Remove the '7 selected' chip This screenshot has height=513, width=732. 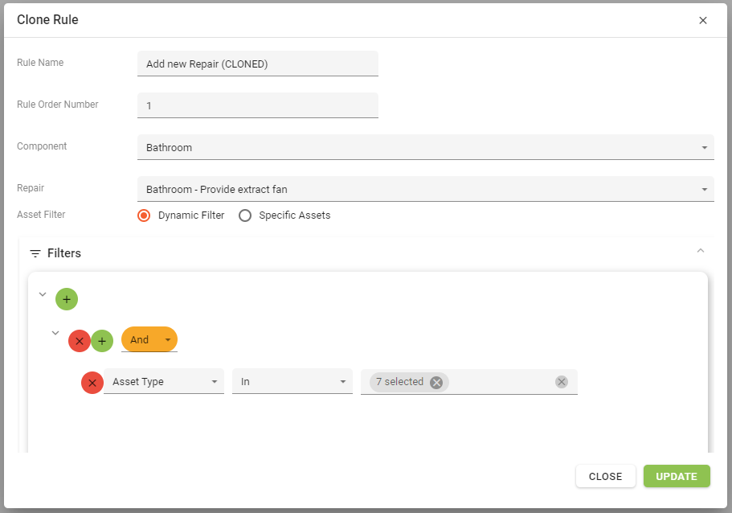436,383
